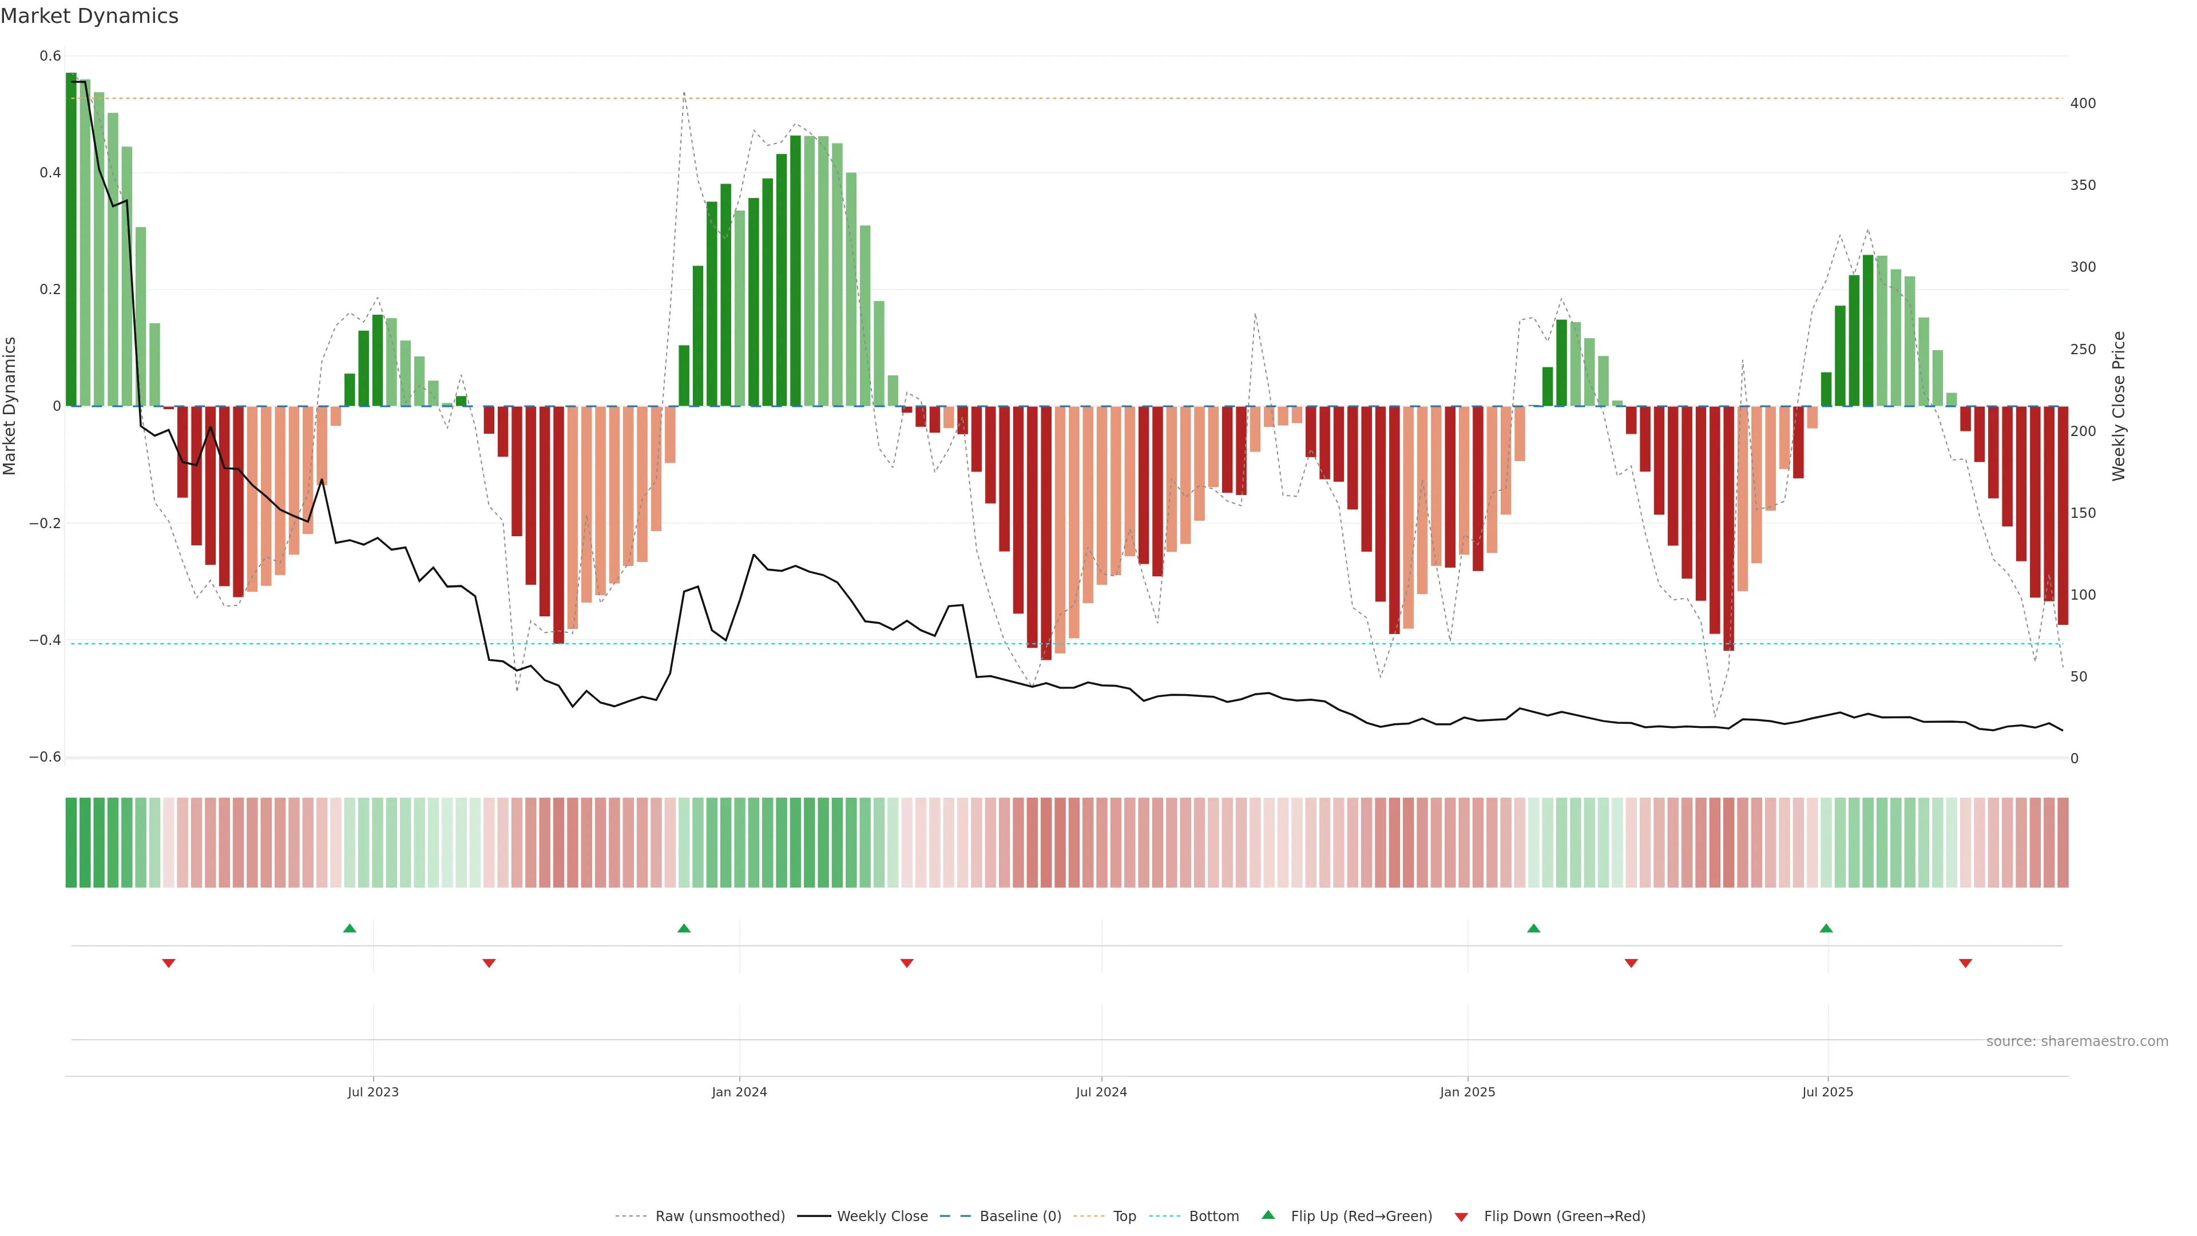
Task: Click Flip Down triangle between Jan and Jul 2024
Action: pyautogui.click(x=907, y=963)
